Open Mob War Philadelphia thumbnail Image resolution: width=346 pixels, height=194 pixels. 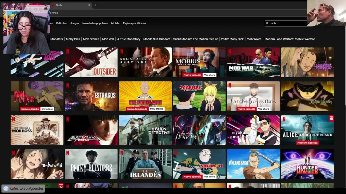pos(253,62)
